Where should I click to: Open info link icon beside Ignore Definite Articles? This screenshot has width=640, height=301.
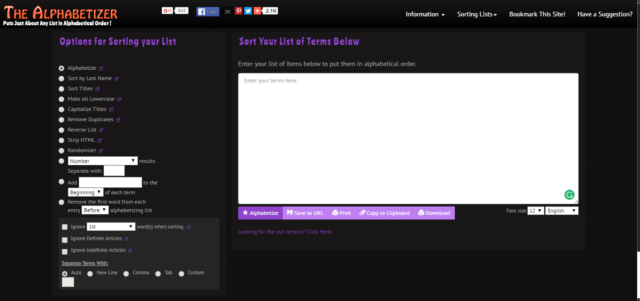[126, 239]
